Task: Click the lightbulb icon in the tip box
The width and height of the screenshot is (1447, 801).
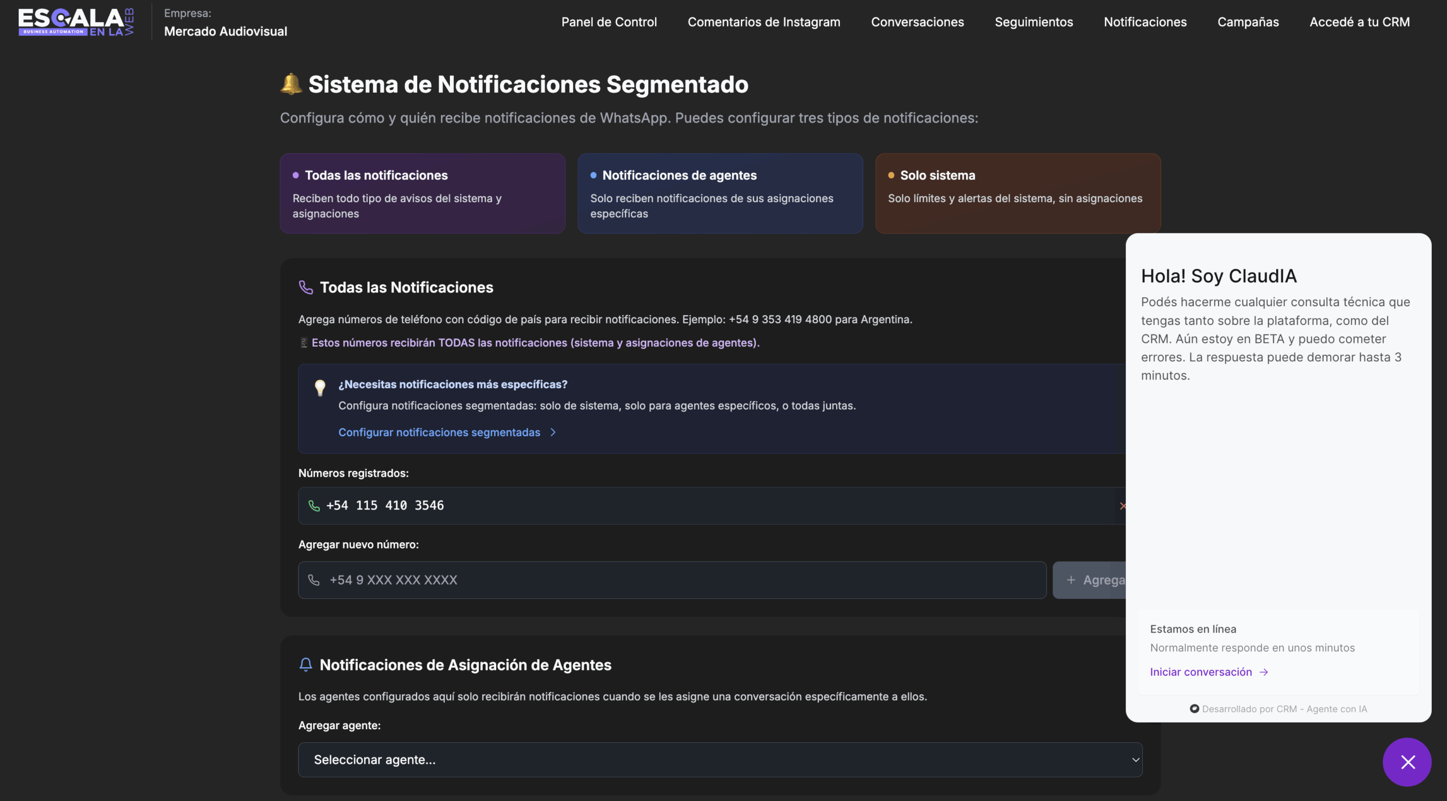Action: 320,388
